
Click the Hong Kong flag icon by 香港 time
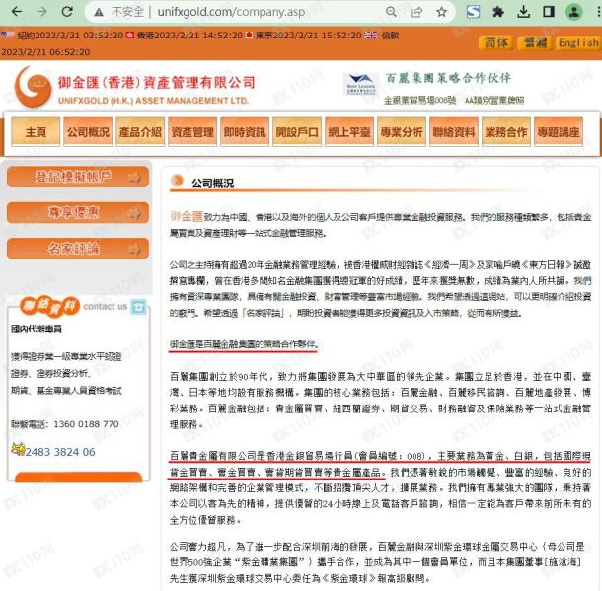point(129,36)
